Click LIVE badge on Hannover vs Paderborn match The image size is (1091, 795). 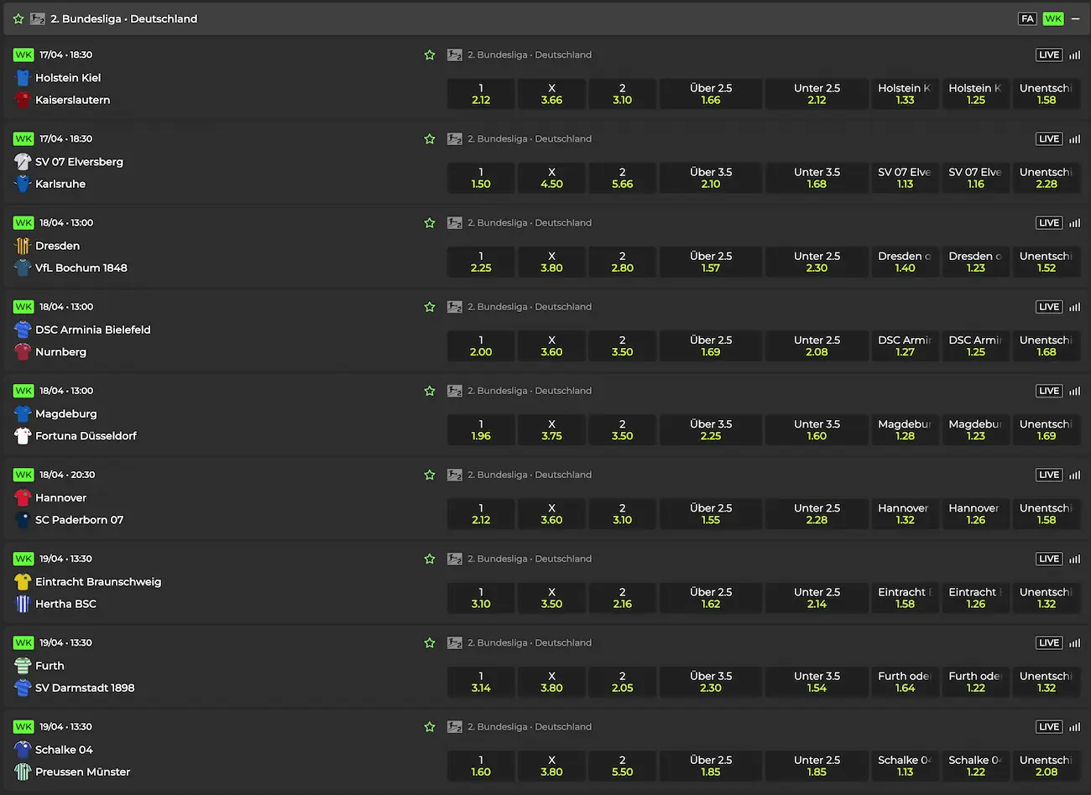(x=1048, y=475)
